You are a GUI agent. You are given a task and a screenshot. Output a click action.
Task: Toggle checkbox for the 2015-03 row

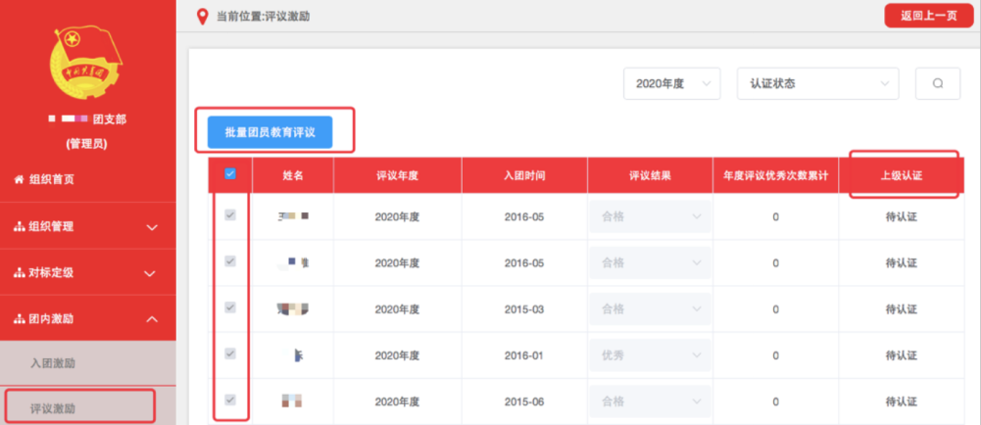(x=230, y=307)
